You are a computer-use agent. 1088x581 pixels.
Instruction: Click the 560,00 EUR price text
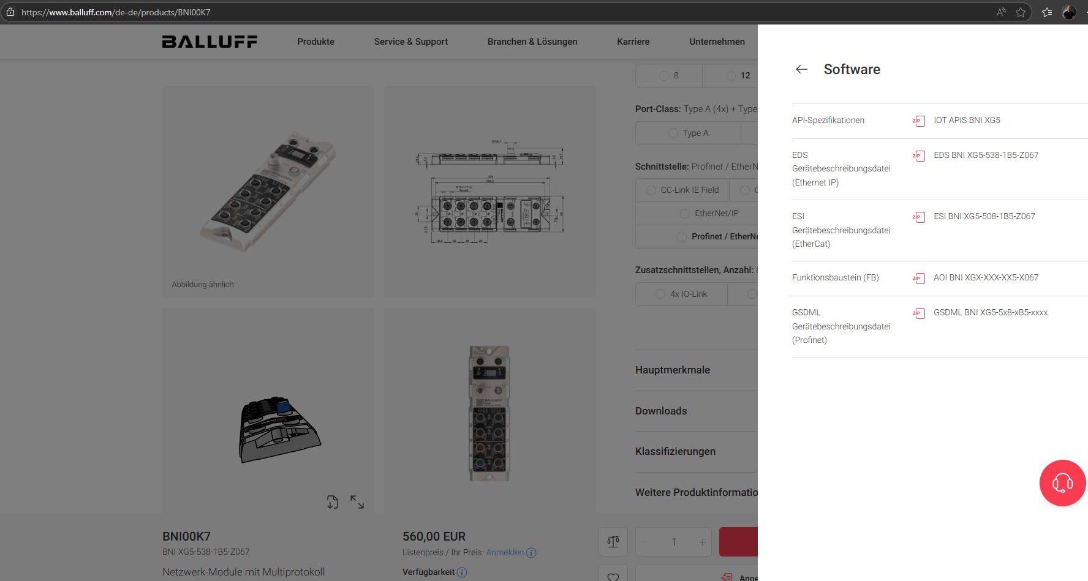434,537
